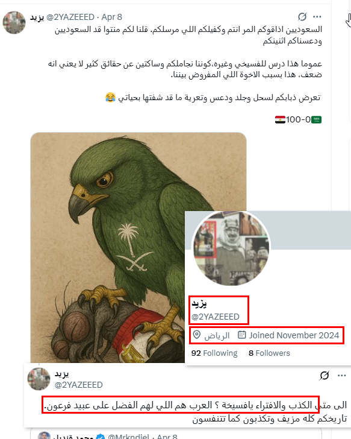The image size is (351, 439).
Task: Click the calendar icon beside Joined November 2024
Action: coord(241,335)
